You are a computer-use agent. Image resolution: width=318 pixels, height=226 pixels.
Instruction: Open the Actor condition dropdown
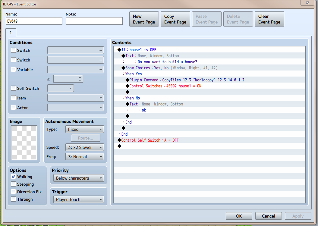coord(76,108)
